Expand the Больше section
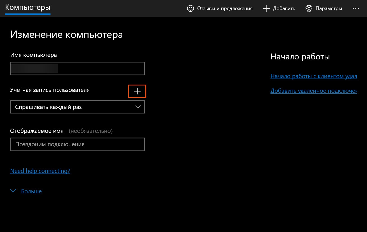This screenshot has height=232, width=367. (x=31, y=191)
